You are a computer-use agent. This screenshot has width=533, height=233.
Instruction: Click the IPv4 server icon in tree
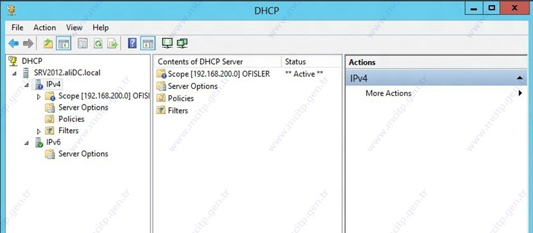point(39,84)
